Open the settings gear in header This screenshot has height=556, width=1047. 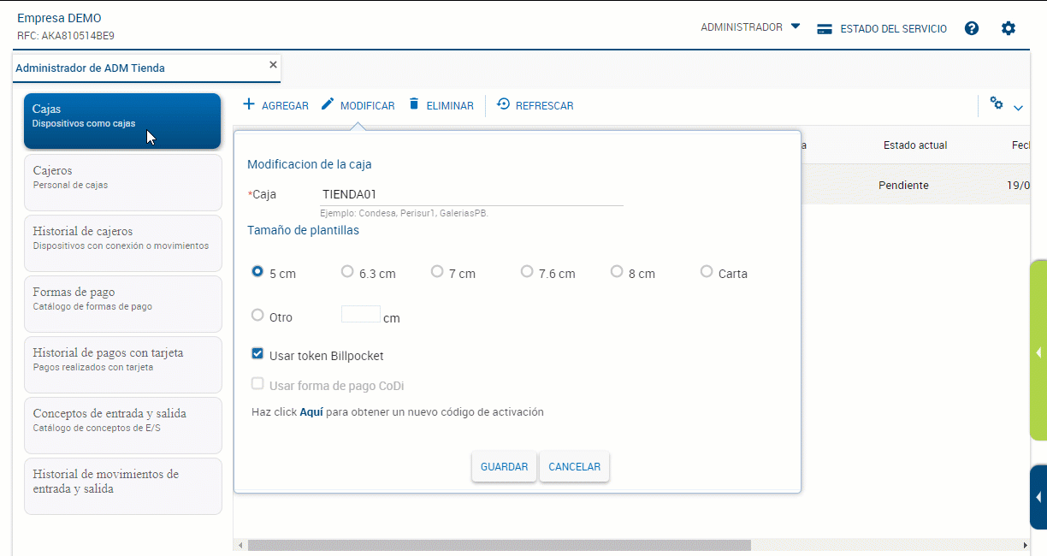(x=1009, y=28)
